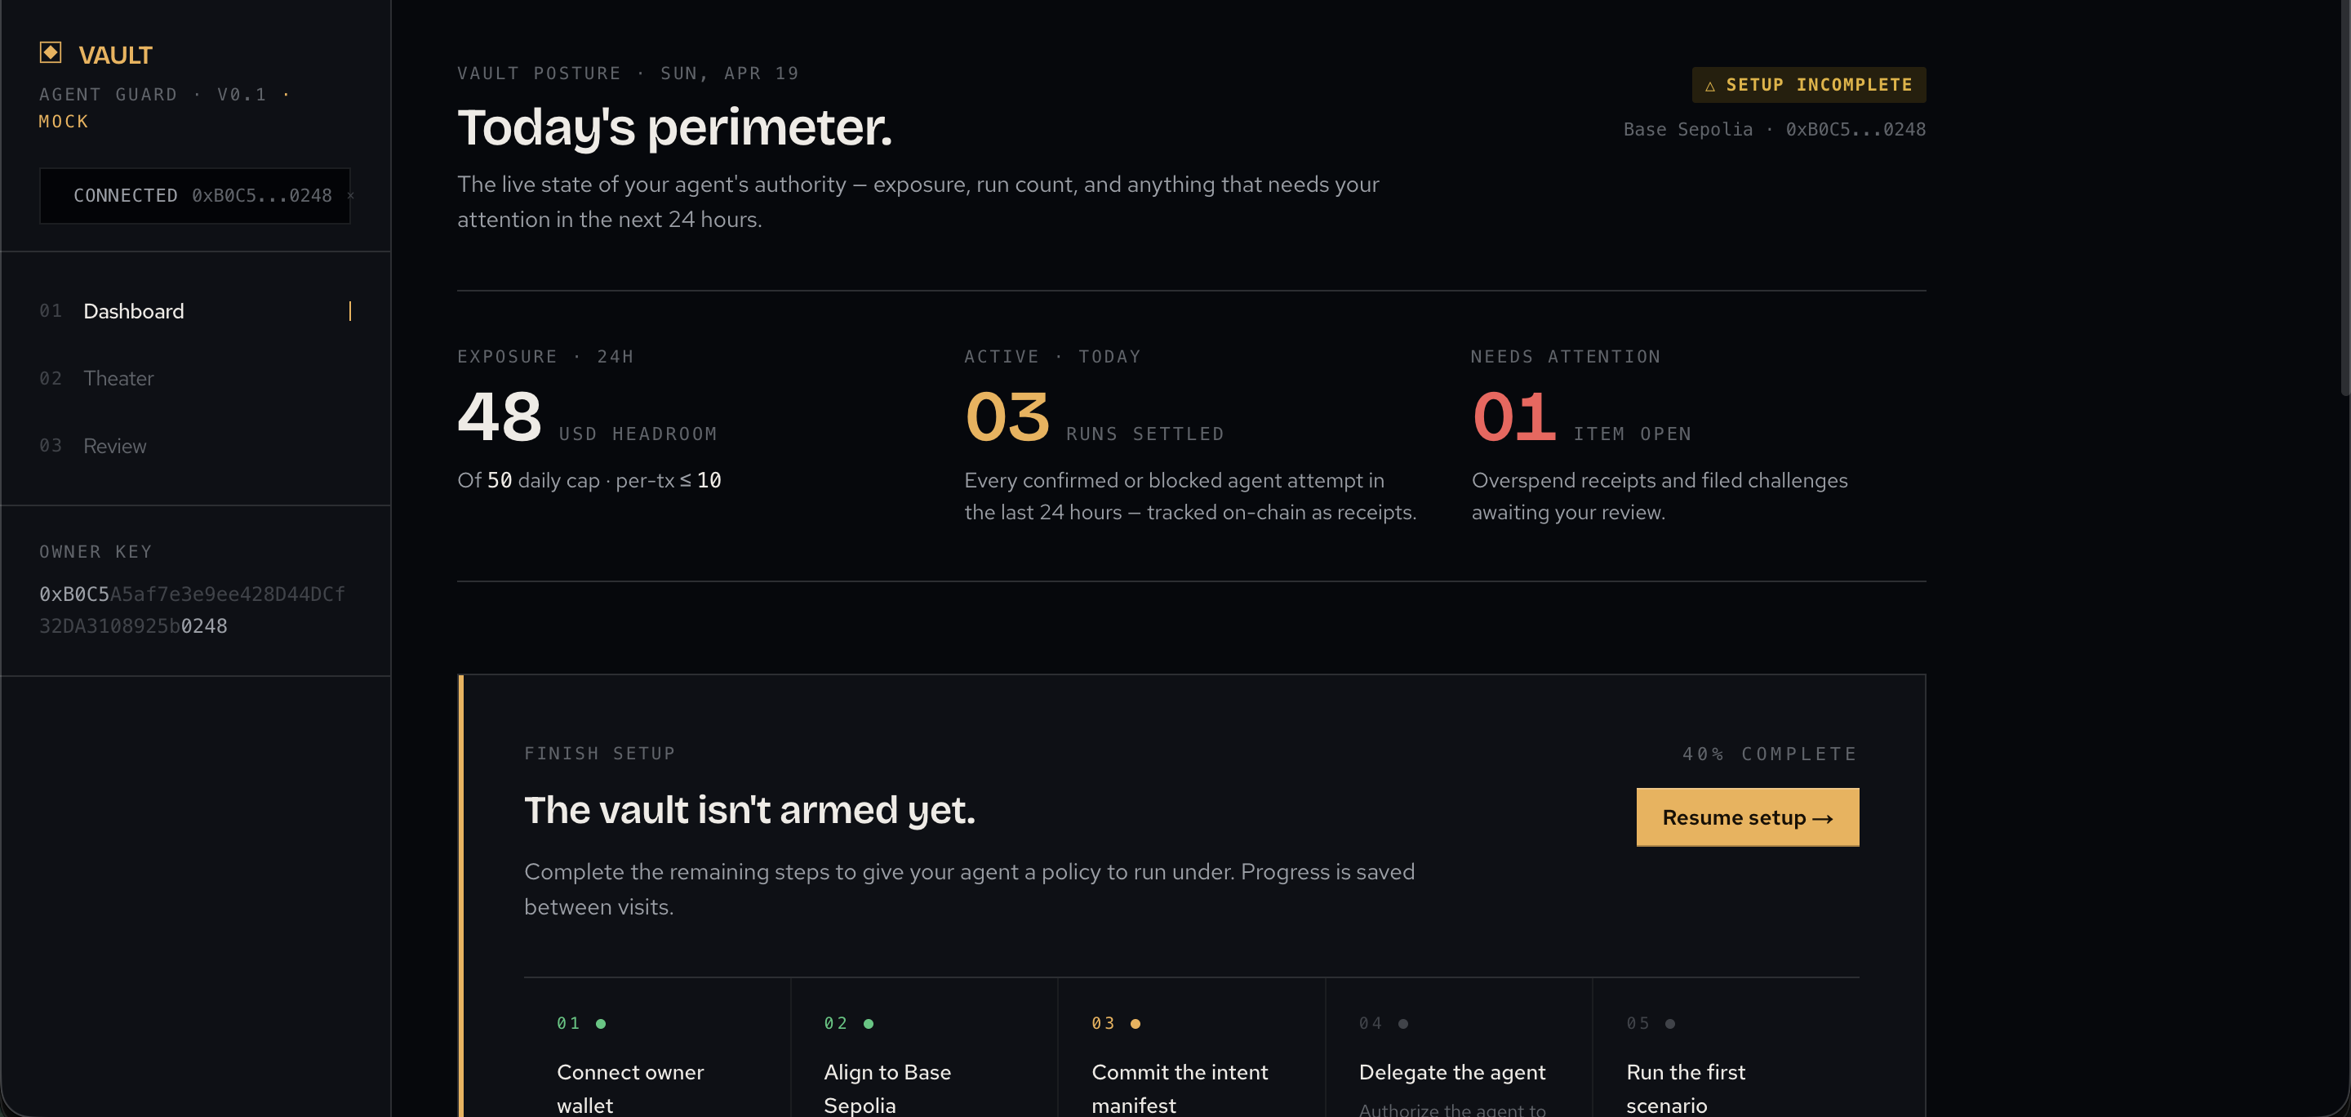Go to the Theater section
The image size is (2351, 1117).
[118, 379]
